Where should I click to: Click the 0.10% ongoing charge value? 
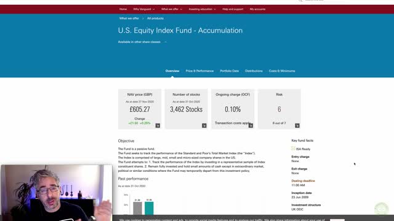[233, 109]
